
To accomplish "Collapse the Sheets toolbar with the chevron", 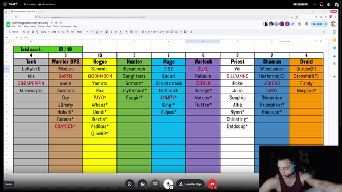I will click(x=324, y=32).
